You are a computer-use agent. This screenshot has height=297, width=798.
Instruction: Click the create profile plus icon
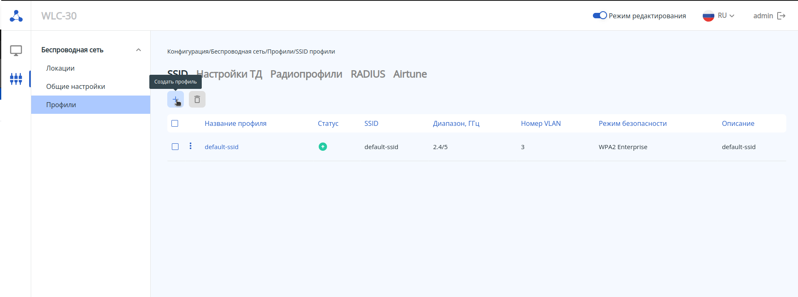click(x=175, y=100)
